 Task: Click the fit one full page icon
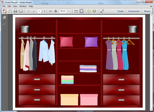pos(81,11)
